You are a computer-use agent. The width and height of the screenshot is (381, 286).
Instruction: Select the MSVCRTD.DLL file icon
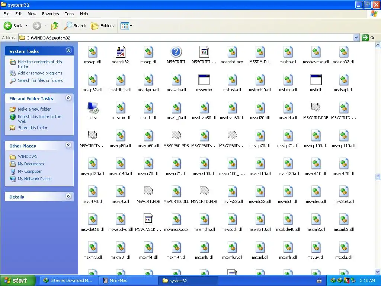point(176,192)
